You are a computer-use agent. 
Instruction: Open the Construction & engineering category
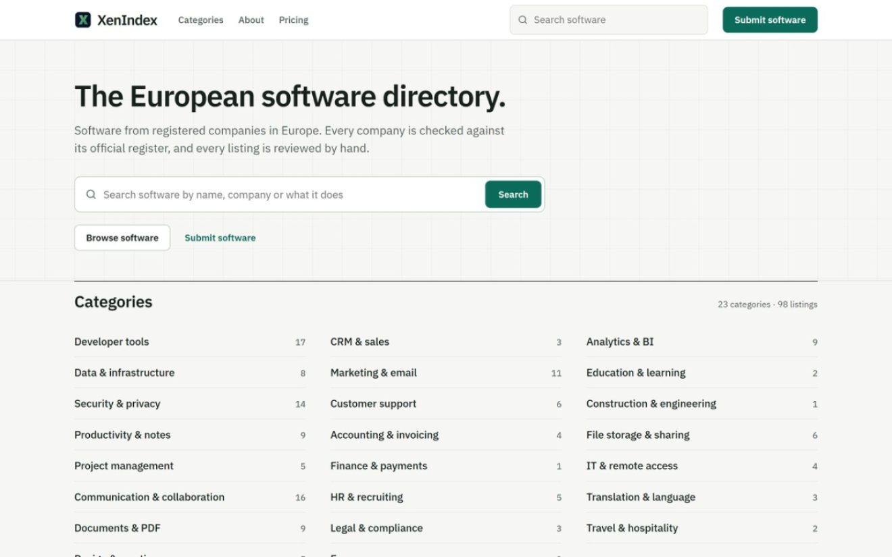[x=702, y=404]
